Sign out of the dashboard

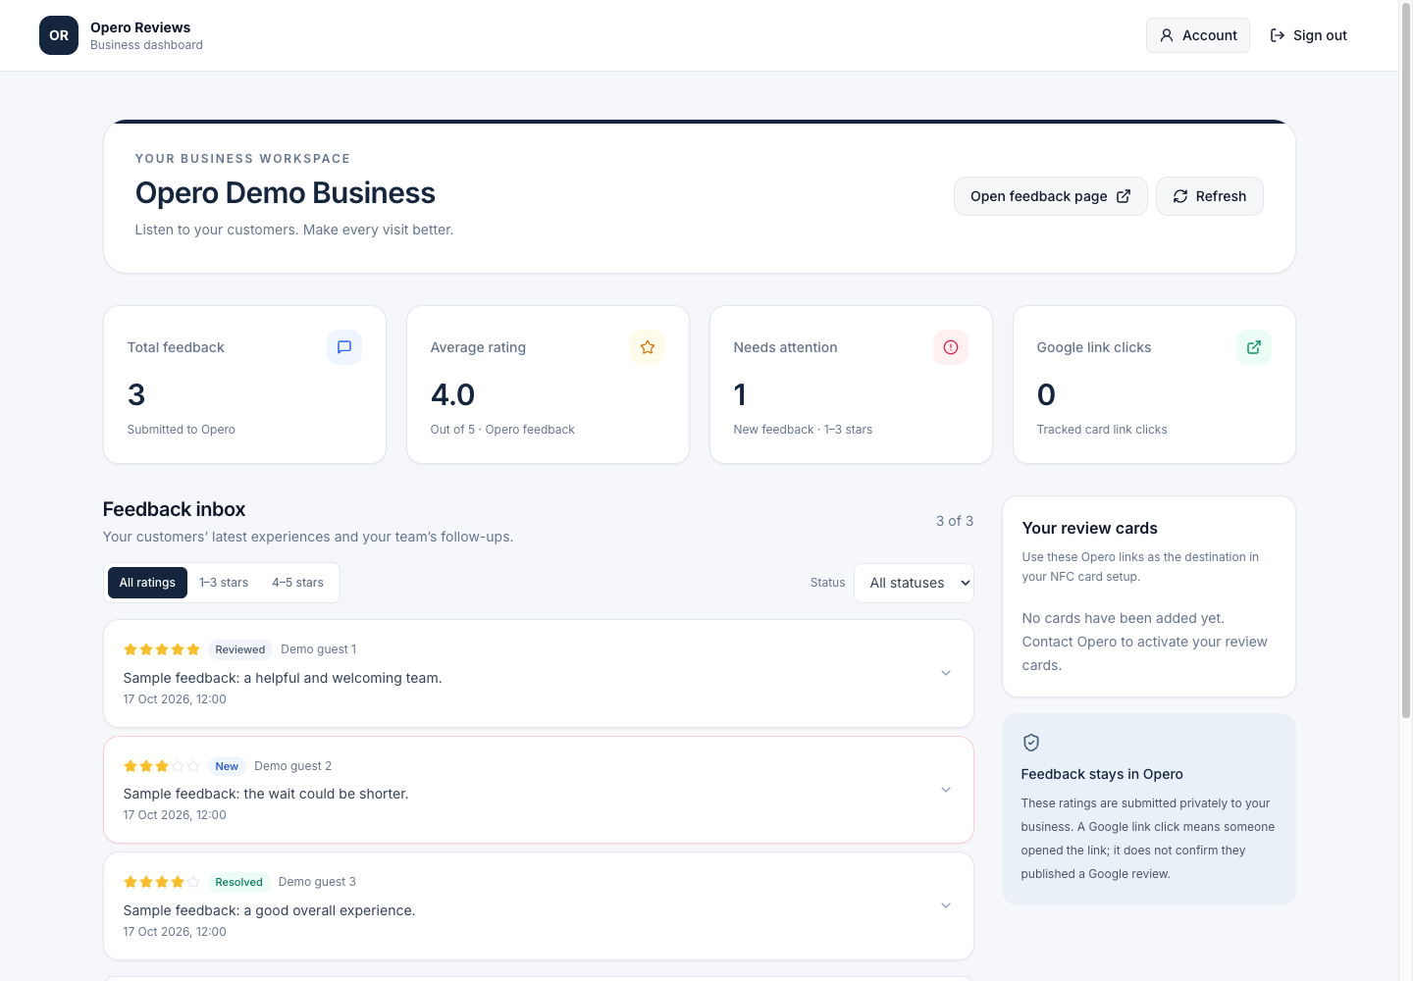click(x=1308, y=35)
